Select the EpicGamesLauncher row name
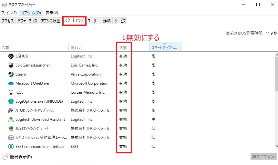Viewport: 278px width, 165px height. [33, 65]
